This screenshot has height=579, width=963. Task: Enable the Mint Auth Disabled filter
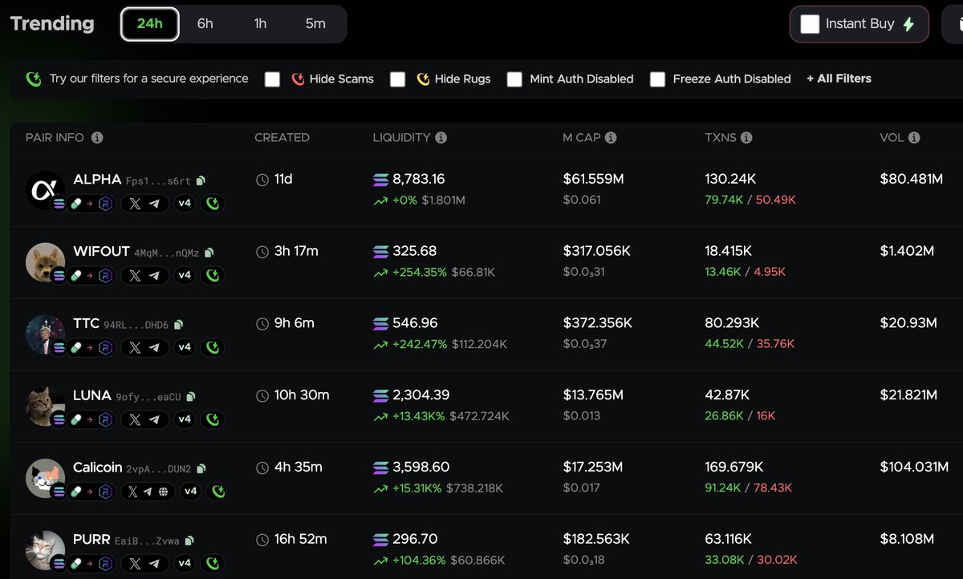click(514, 79)
